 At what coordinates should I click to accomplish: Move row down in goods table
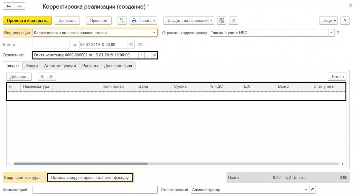[x=51, y=77]
